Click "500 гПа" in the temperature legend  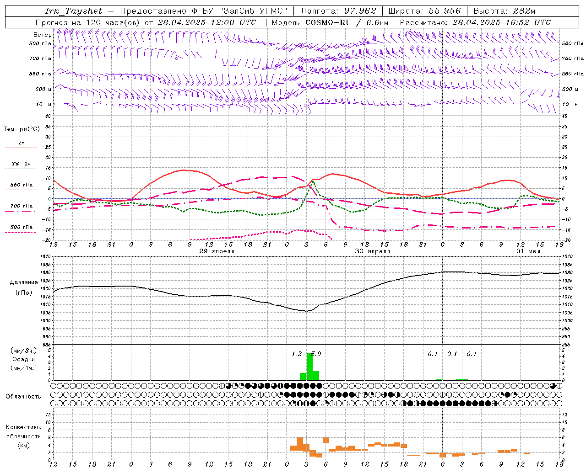21,227
